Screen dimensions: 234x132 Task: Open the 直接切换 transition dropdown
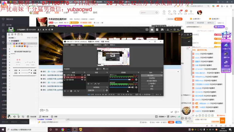96,90
